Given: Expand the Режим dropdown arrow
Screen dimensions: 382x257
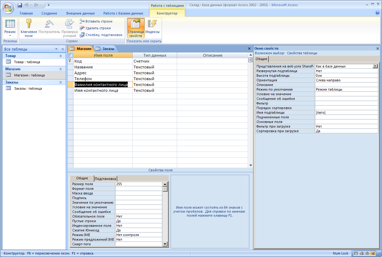Looking at the screenshot, I should pos(10,36).
